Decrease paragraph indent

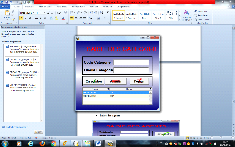click(92, 13)
